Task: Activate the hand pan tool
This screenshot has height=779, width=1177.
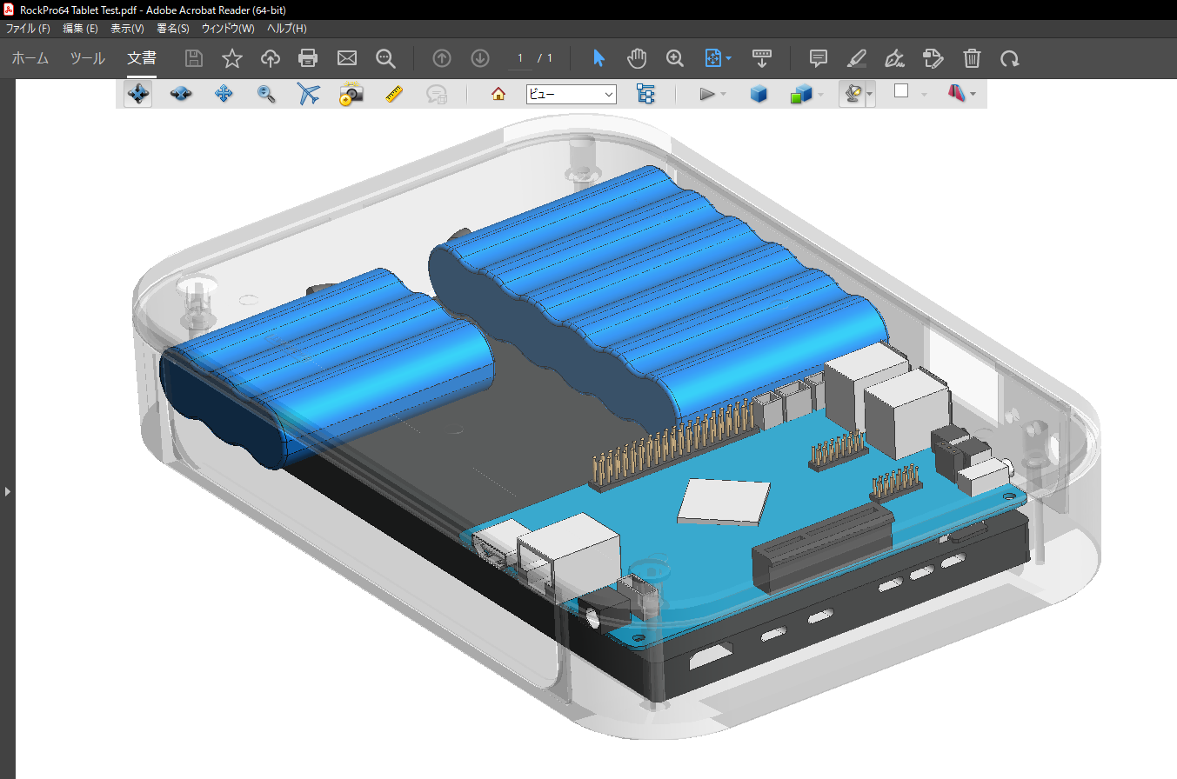Action: (637, 58)
